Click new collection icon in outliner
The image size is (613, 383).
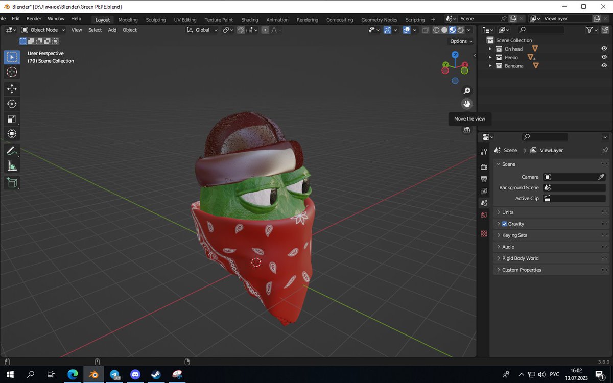tap(605, 30)
